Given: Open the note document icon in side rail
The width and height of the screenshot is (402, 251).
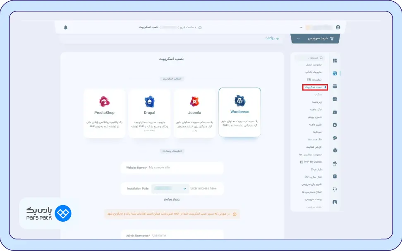Looking at the screenshot, I should (335, 177).
